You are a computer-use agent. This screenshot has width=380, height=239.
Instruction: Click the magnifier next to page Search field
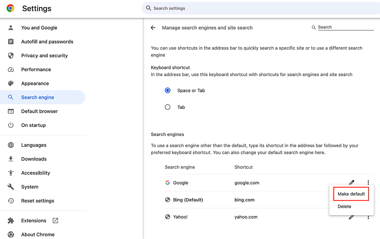point(314,28)
